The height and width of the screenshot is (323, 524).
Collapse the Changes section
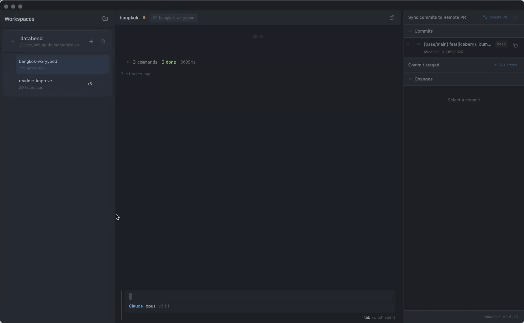[410, 79]
